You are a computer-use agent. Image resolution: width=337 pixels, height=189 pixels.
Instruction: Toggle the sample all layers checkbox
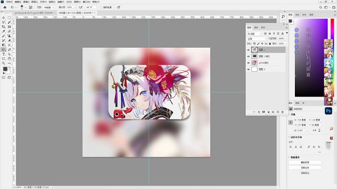[x=101, y=7]
